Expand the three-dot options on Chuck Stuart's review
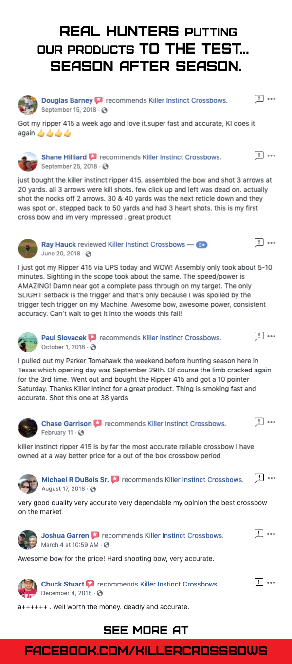The image size is (292, 664). coord(272,583)
